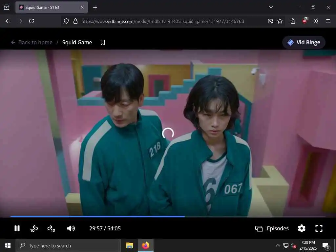Go back to home link
Viewport: 336px width, 252px height.
[x=32, y=42]
